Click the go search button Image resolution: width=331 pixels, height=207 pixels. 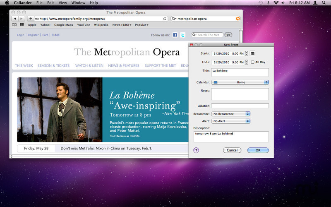[x=228, y=35]
